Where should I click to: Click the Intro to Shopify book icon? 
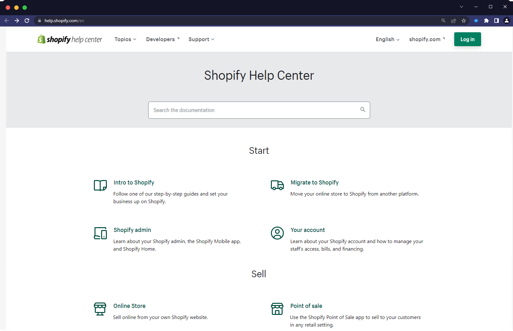100,185
